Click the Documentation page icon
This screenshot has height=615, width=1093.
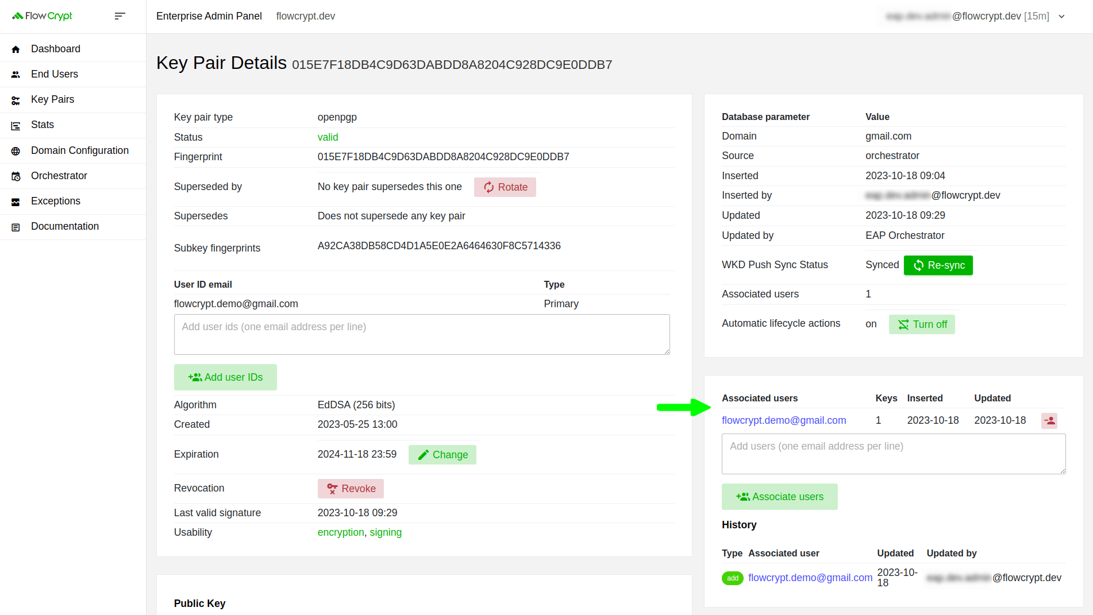(x=16, y=227)
